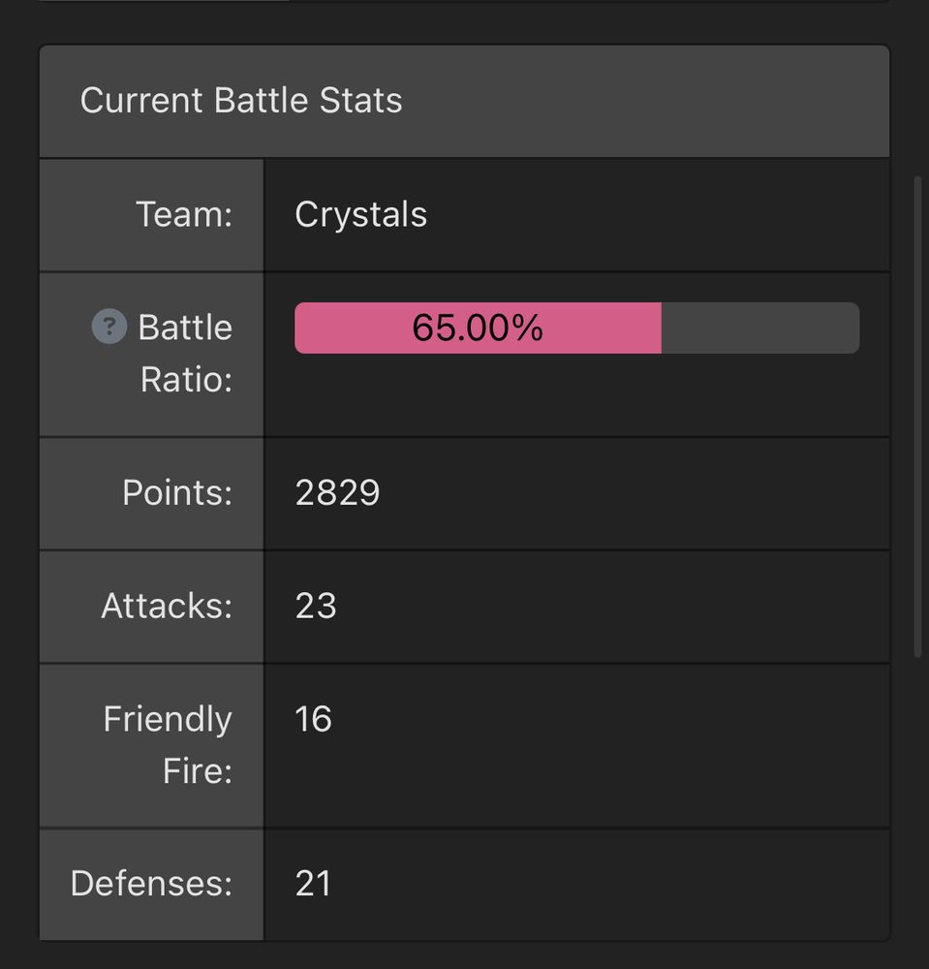Select the Current Battle Stats header
This screenshot has height=969, width=929.
[x=465, y=101]
